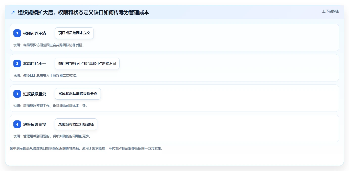Click the 部门对“进行中”和“风险中”定义不同 chip
The width and height of the screenshot is (349, 171).
click(87, 63)
